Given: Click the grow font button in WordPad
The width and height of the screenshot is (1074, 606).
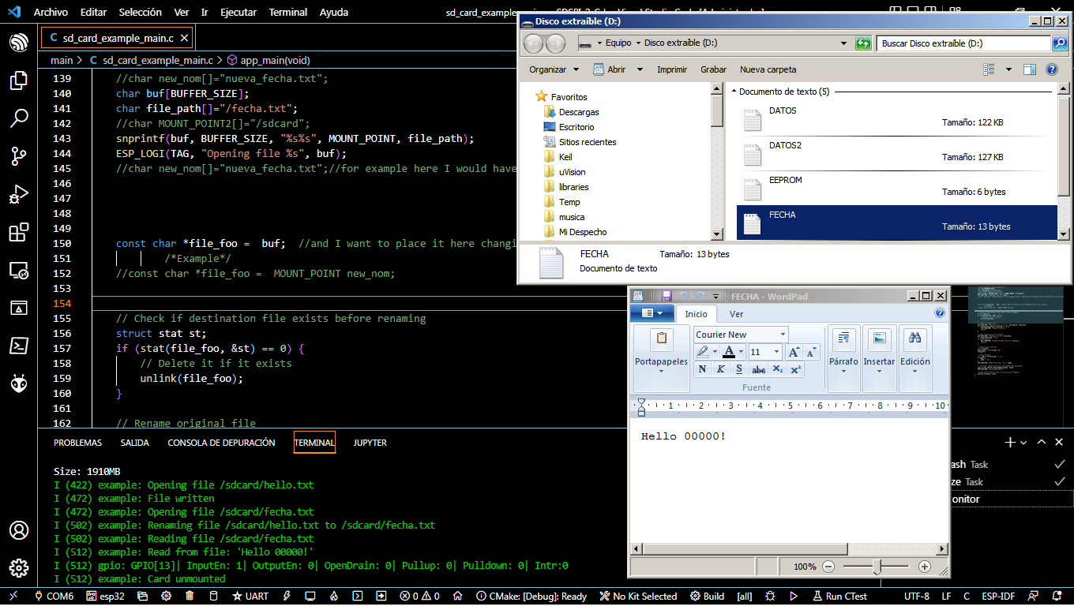Looking at the screenshot, I should [794, 352].
